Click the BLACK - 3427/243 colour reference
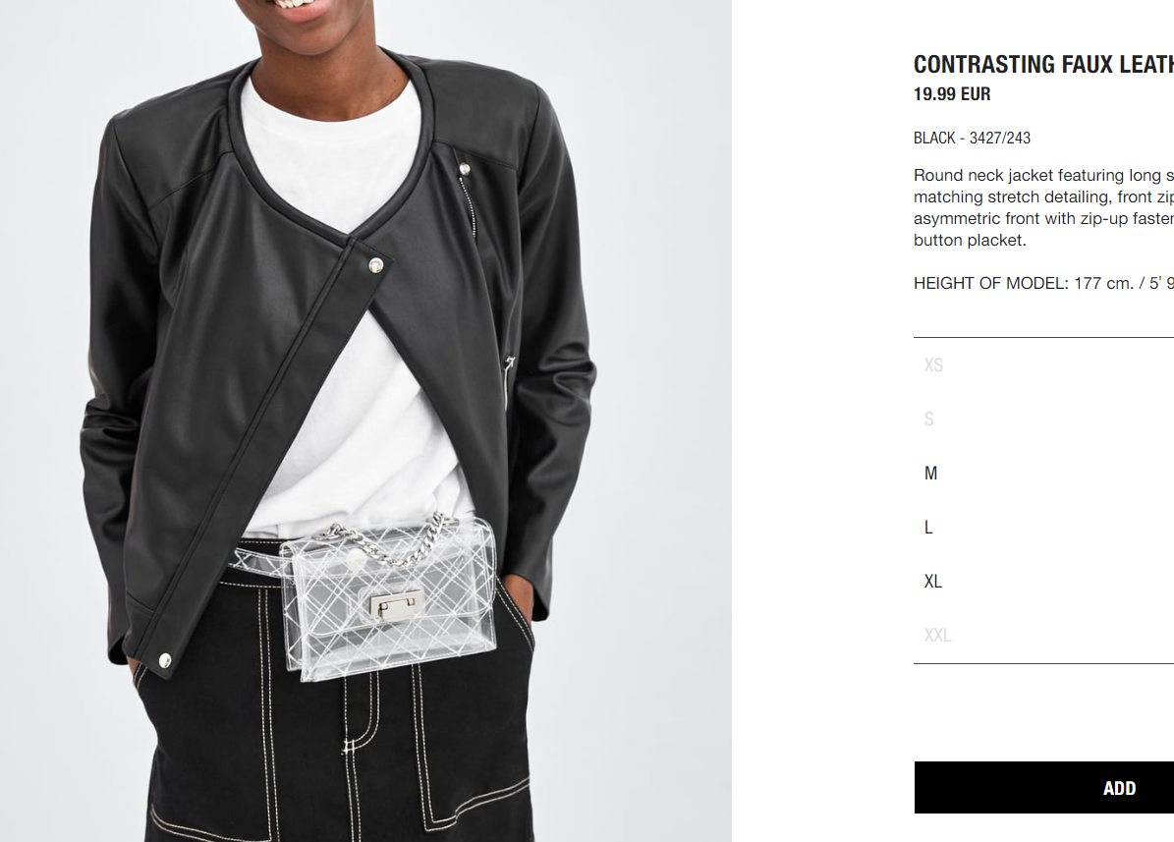1174x842 pixels. (972, 138)
